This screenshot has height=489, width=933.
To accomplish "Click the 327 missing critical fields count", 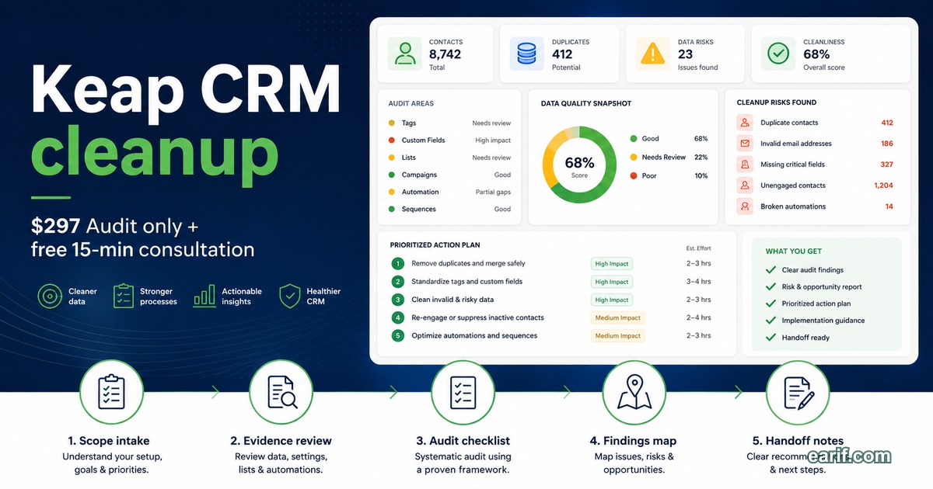I will (x=886, y=165).
